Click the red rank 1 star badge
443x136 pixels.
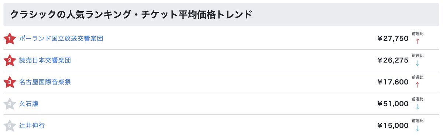(x=9, y=39)
